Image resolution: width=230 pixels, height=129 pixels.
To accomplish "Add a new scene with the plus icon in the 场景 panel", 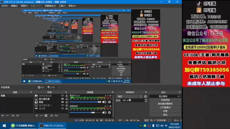I will (3, 116).
